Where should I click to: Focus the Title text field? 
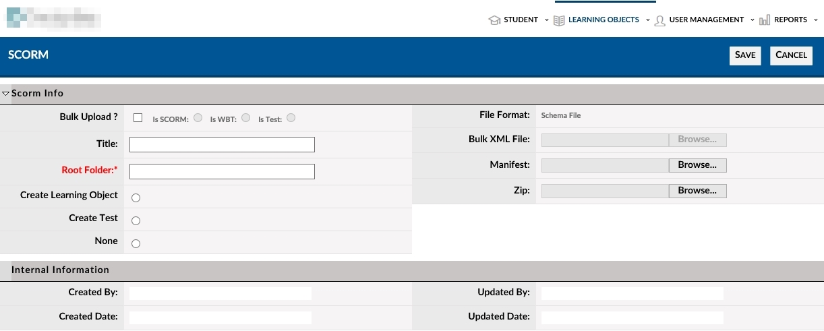coord(222,144)
